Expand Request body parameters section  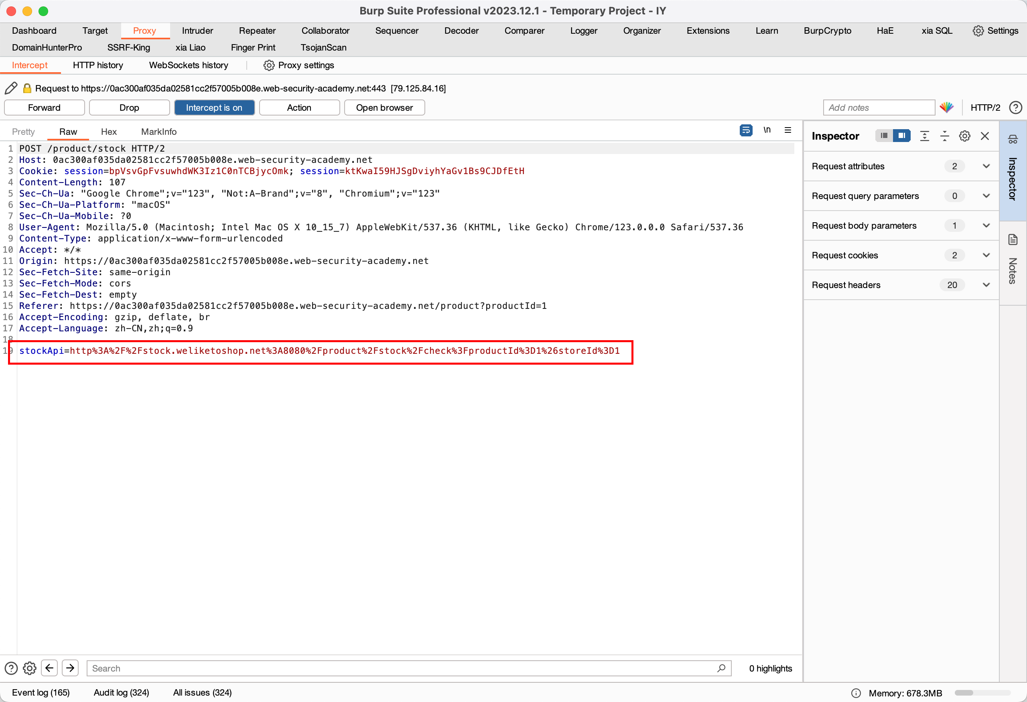tap(986, 225)
